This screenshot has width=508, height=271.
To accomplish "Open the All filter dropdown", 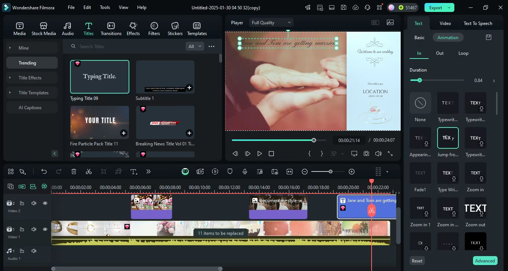I will (x=195, y=47).
